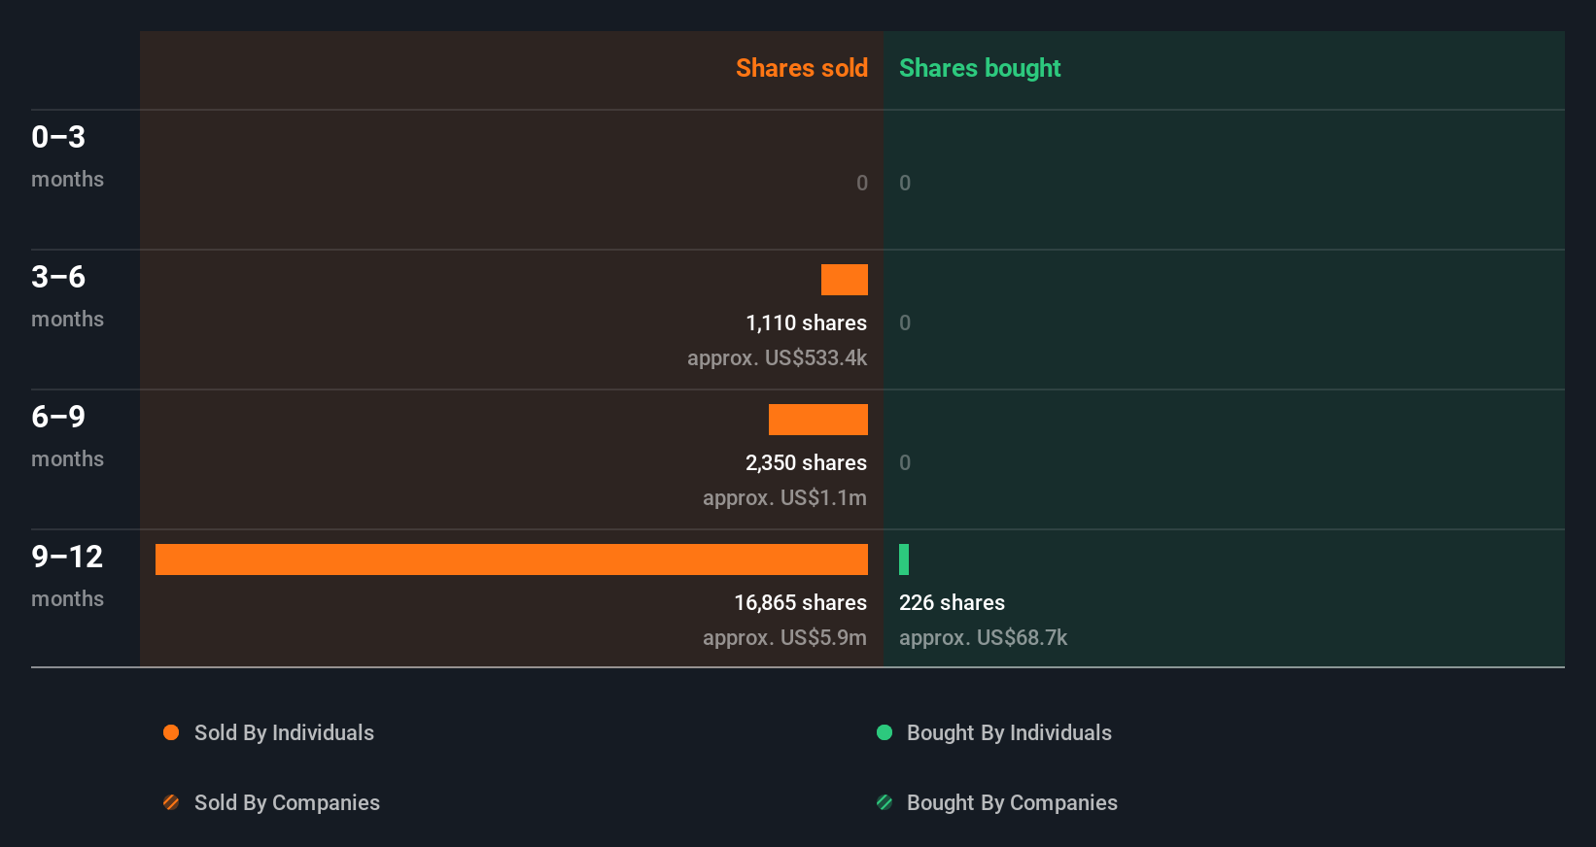1596x847 pixels.
Task: Select the orange sold bar for 6–9 months
Action: [x=818, y=420]
